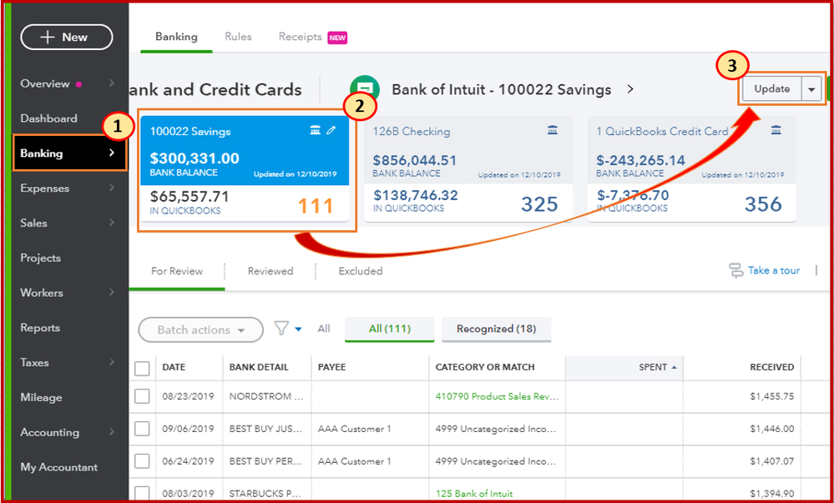Click the bank institution icon on 126B Checking card
The height and width of the screenshot is (503, 834).
click(553, 131)
